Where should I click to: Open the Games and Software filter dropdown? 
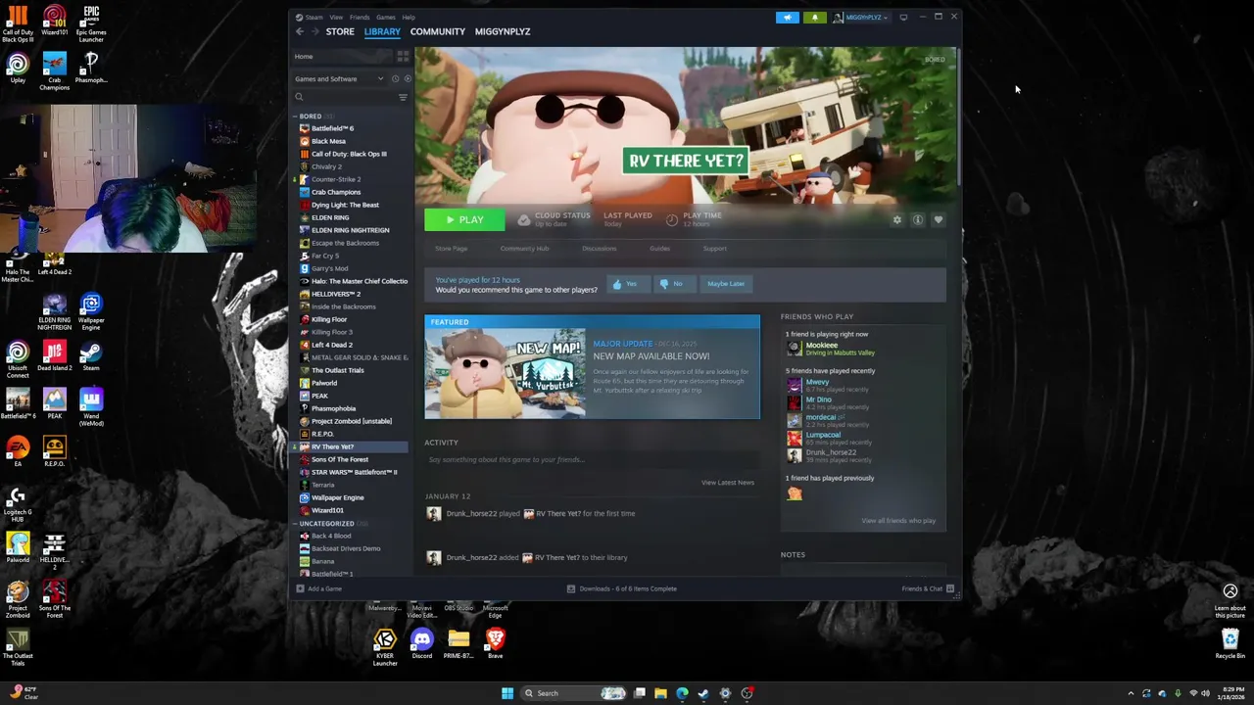[339, 79]
